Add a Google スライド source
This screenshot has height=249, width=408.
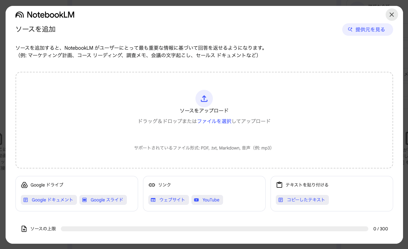coord(103,200)
